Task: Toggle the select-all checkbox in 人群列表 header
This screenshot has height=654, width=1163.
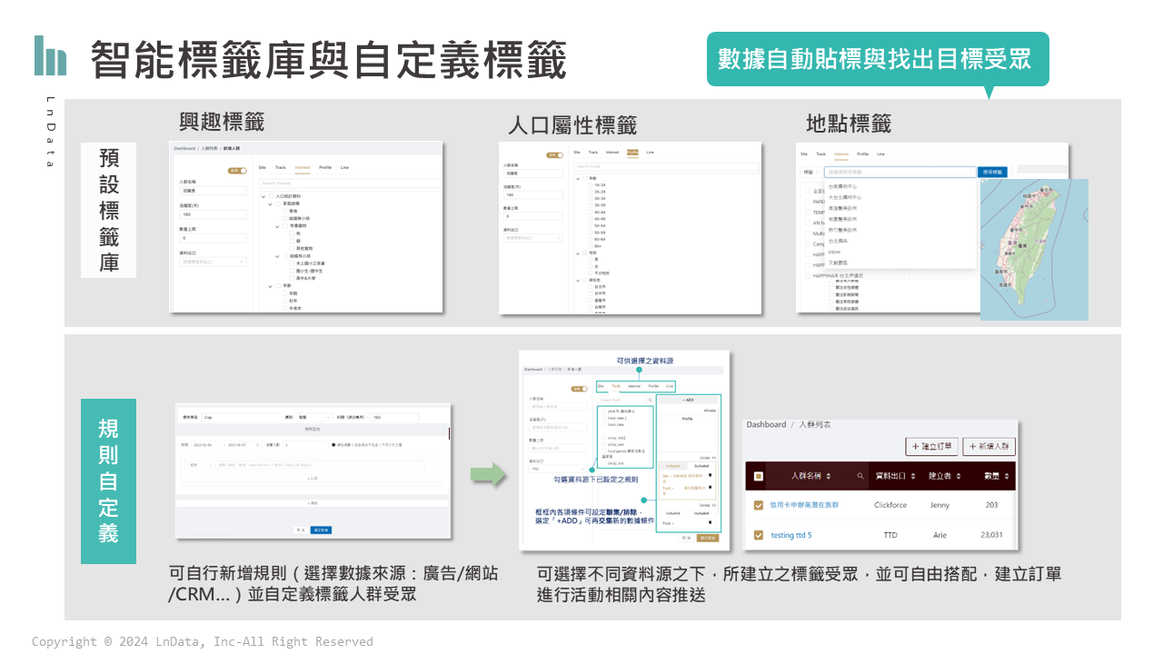Action: (760, 476)
